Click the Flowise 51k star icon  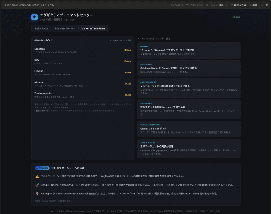click(130, 73)
